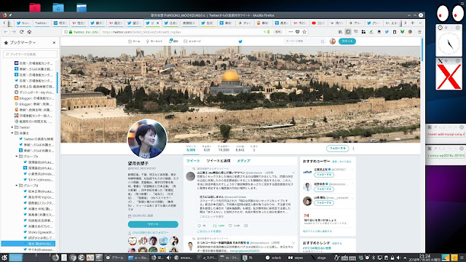Open Twitter notifications bell
Screen dimensions: 466x262
173,41
